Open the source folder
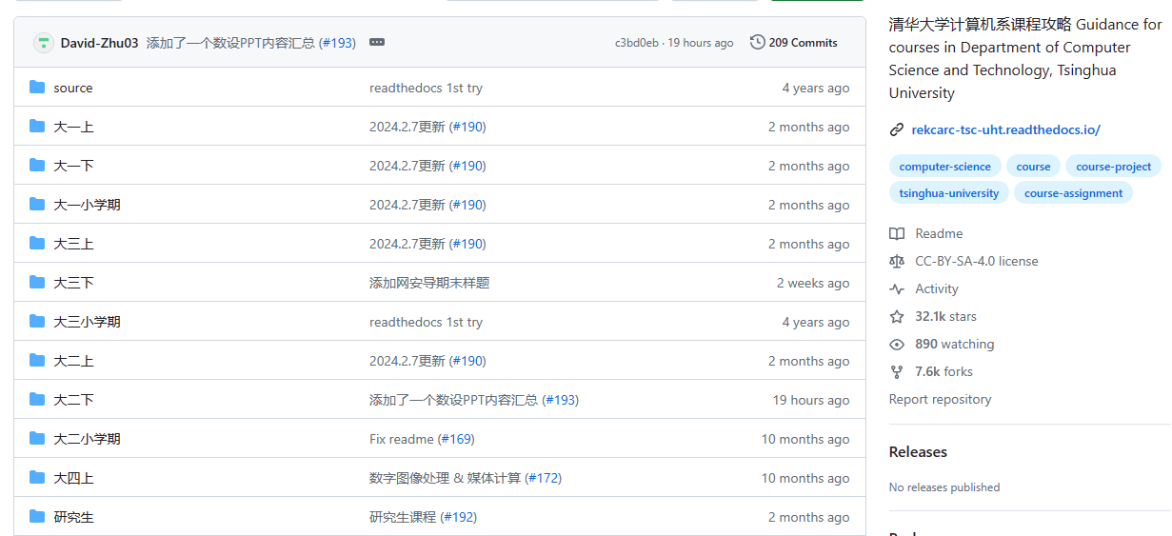Image resolution: width=1172 pixels, height=536 pixels. click(73, 88)
